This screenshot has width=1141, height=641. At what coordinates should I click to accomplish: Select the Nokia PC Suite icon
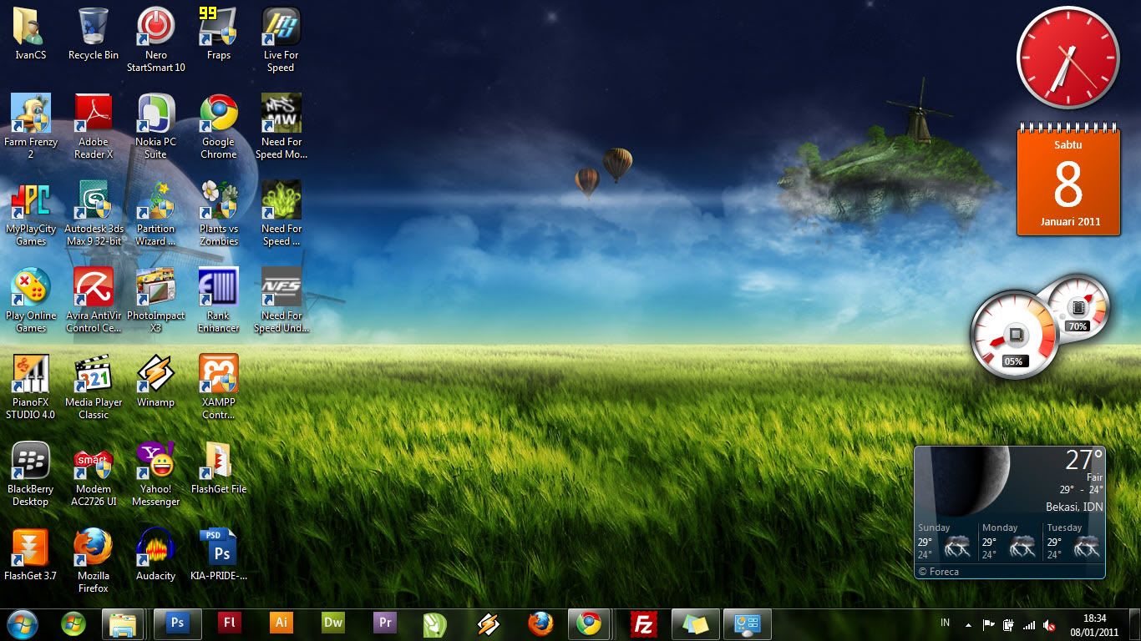(156, 126)
